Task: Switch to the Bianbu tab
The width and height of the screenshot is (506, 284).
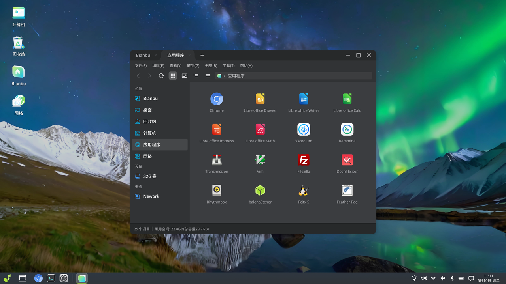Action: coord(143,55)
